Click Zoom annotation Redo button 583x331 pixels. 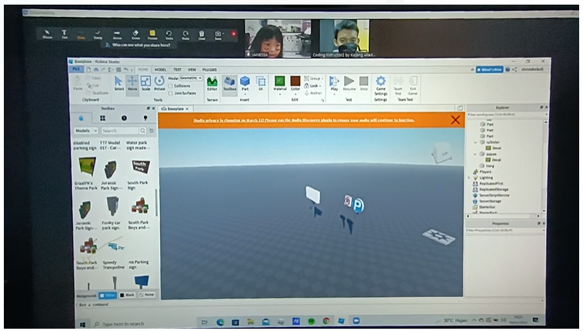185,35
